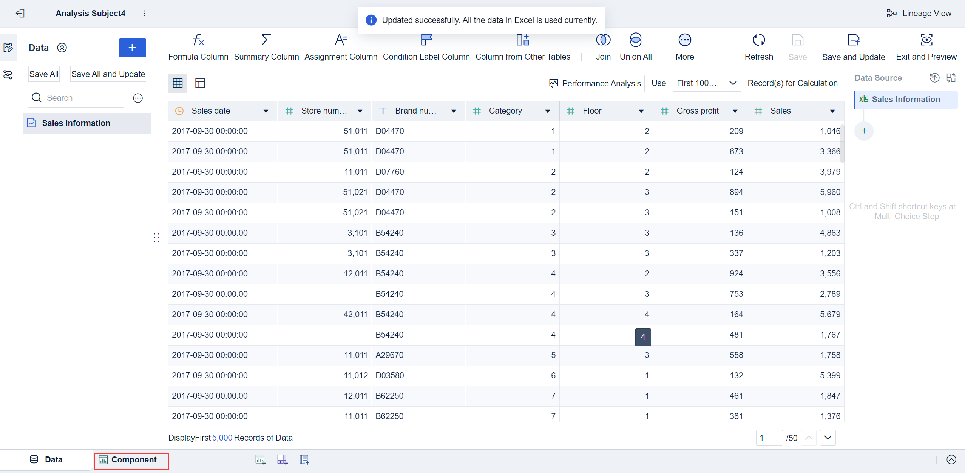
Task: Open Lineage View
Action: tap(919, 13)
